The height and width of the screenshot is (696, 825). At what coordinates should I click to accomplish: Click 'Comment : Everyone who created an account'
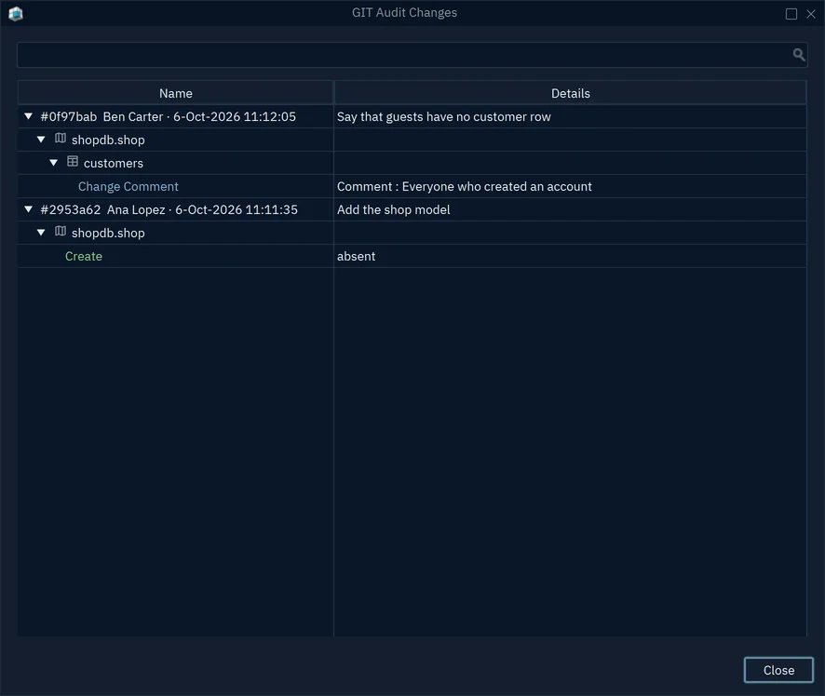[464, 187]
